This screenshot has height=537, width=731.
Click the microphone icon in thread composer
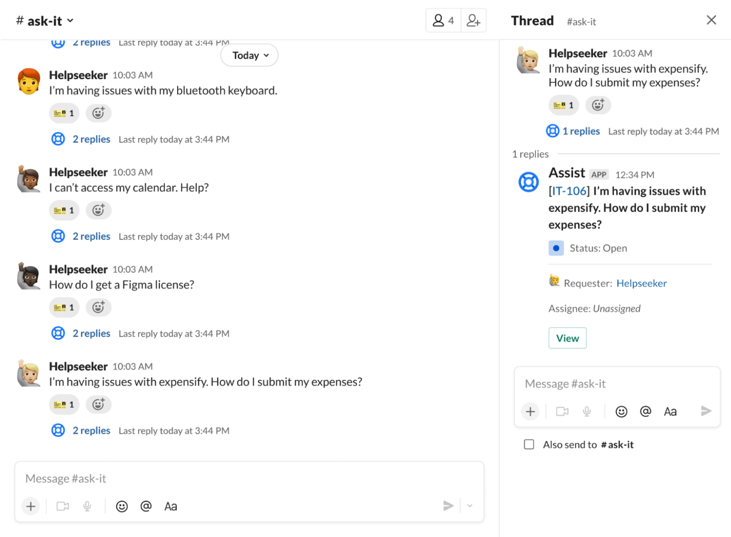coord(587,411)
